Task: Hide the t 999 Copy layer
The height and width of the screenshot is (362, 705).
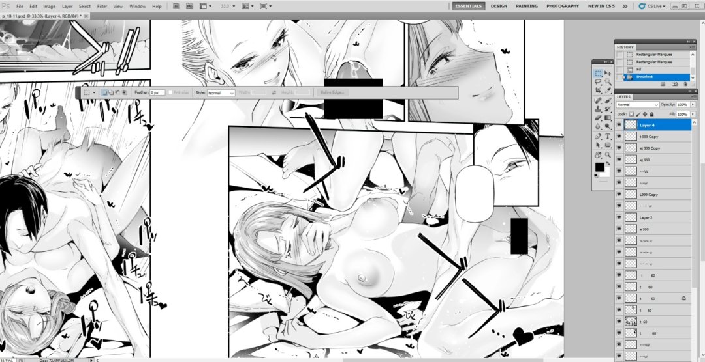Action: point(619,136)
